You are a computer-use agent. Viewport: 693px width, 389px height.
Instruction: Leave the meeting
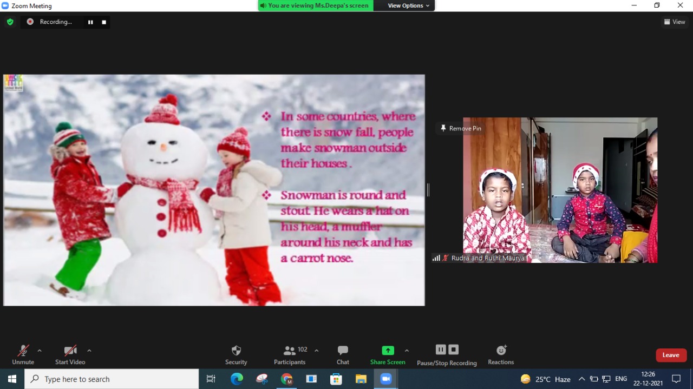coord(671,355)
